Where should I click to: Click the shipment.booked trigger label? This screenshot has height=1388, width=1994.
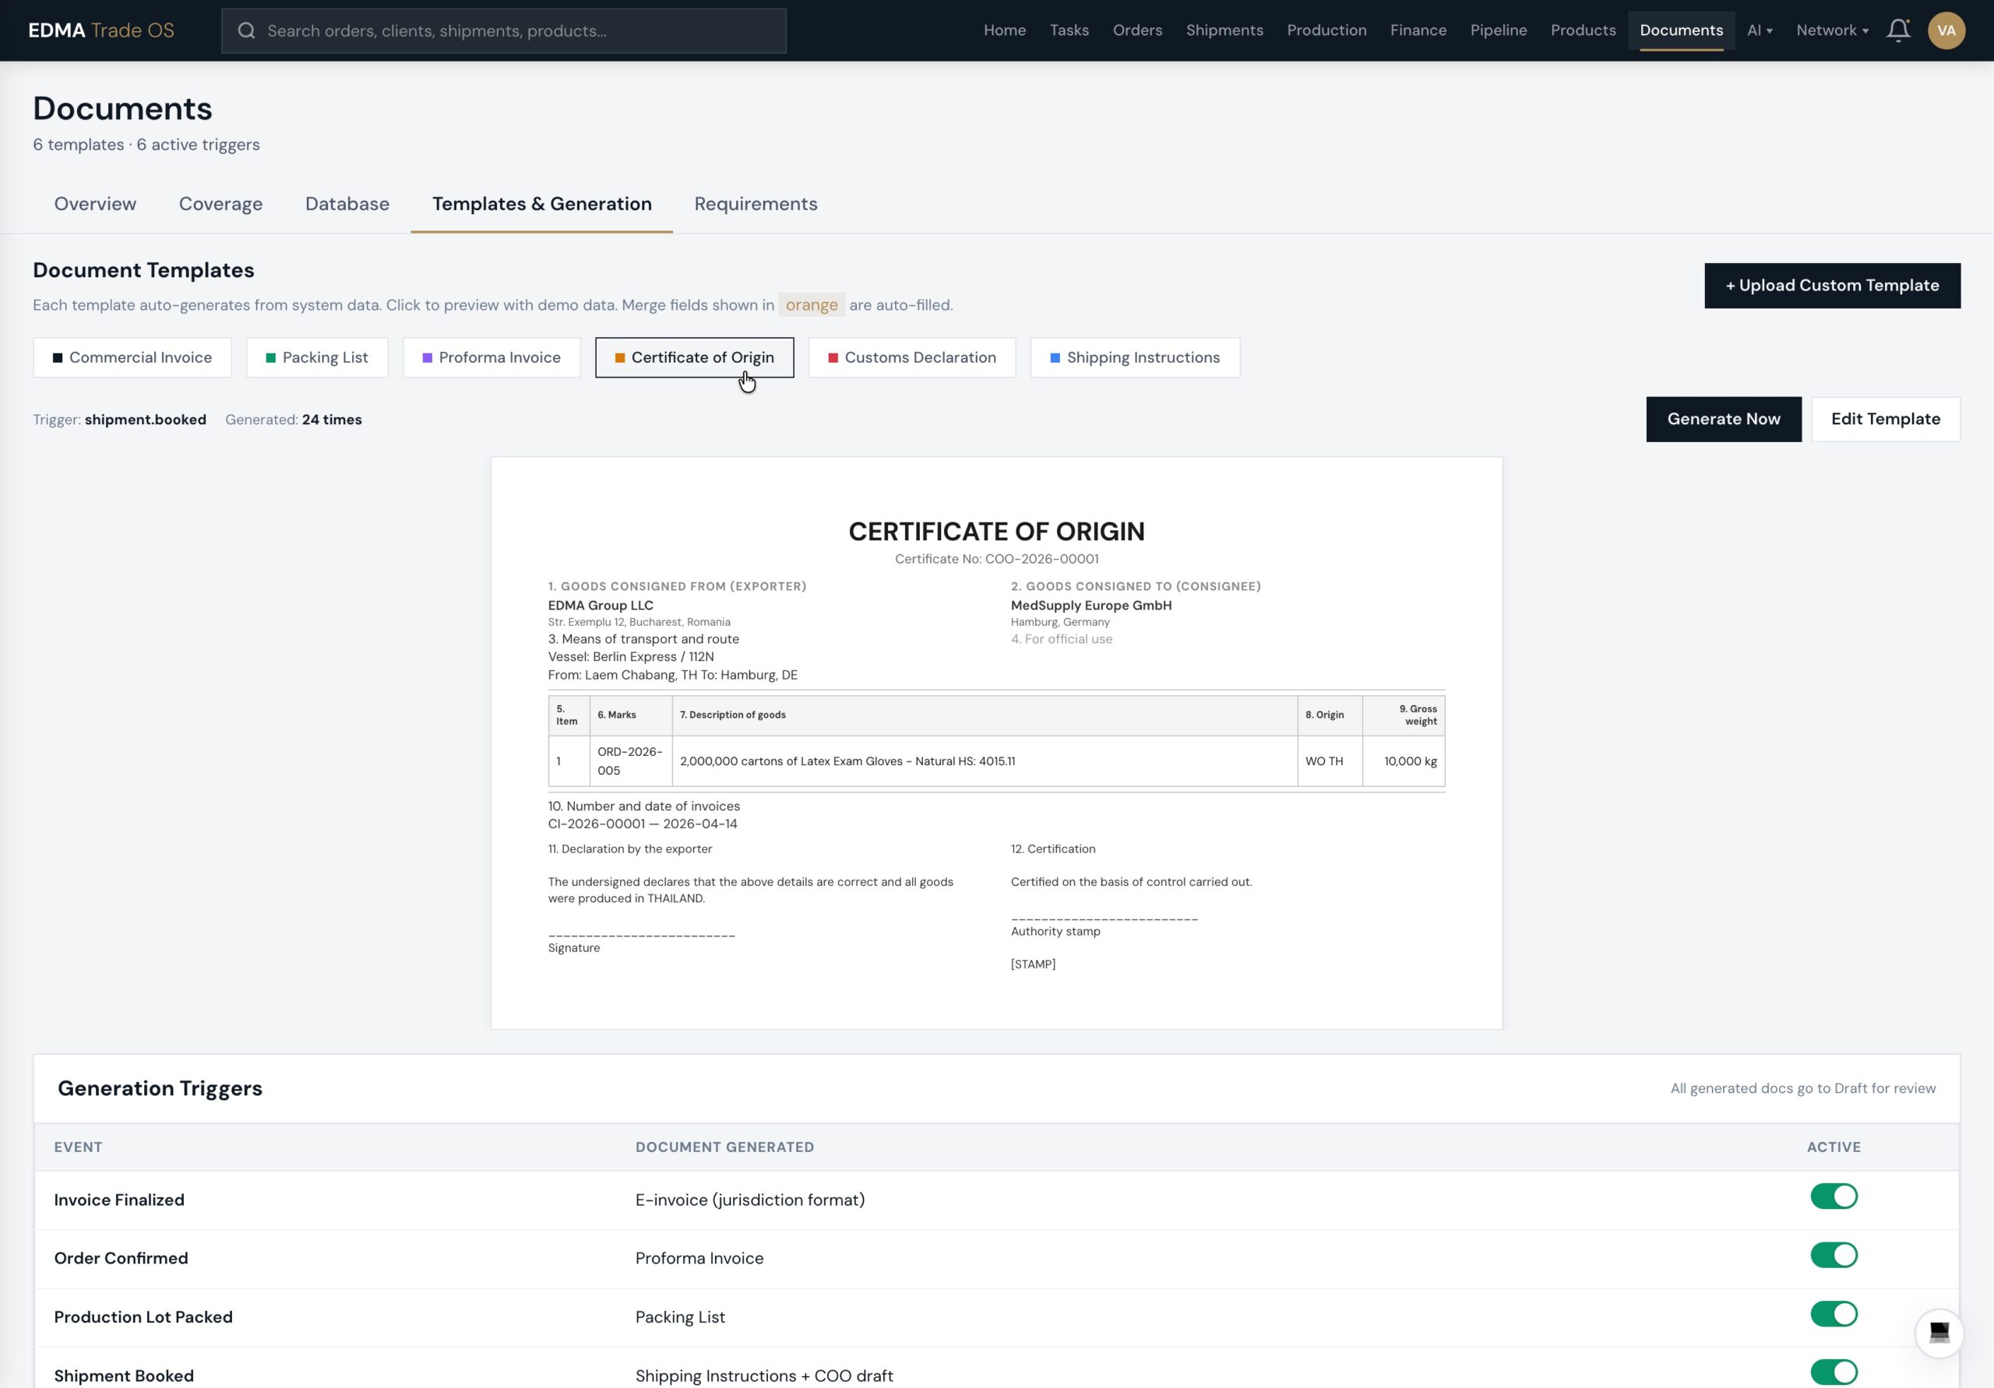145,420
